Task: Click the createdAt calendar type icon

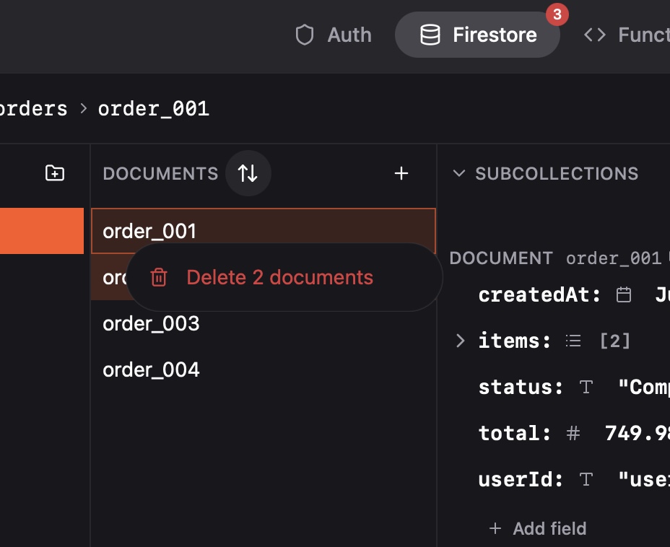Action: click(x=623, y=295)
